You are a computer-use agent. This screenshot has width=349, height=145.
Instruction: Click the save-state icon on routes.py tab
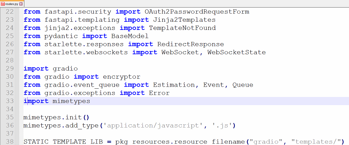(x=3, y=3)
